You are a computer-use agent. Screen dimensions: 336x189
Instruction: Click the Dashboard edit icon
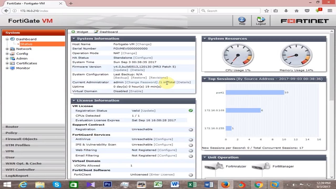tap(96, 32)
